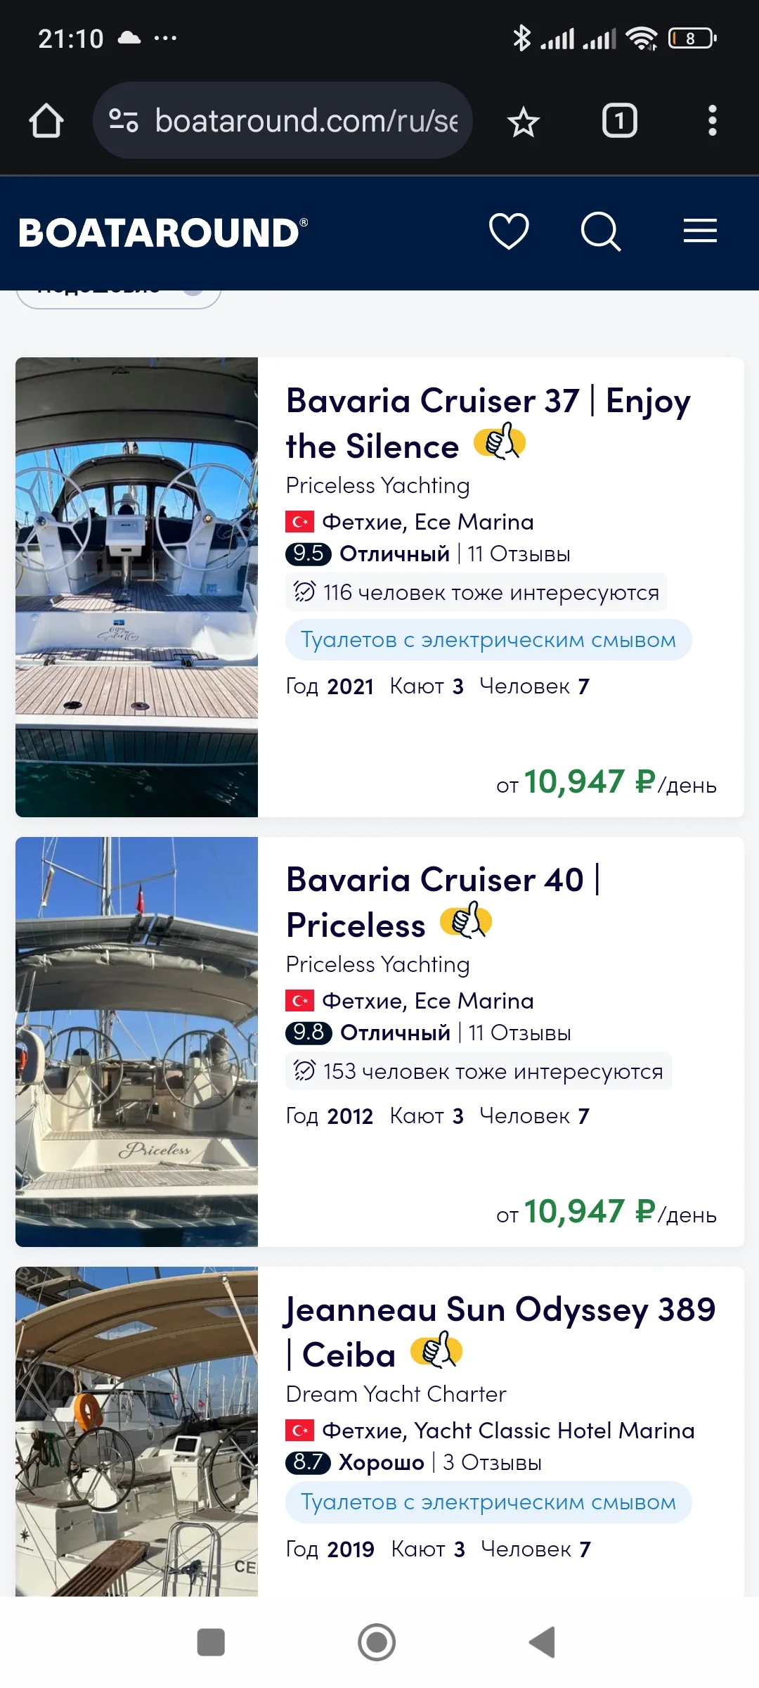View the Jeanneau Sun Odyssey boat photo
759x1688 pixels.
pyautogui.click(x=137, y=1431)
